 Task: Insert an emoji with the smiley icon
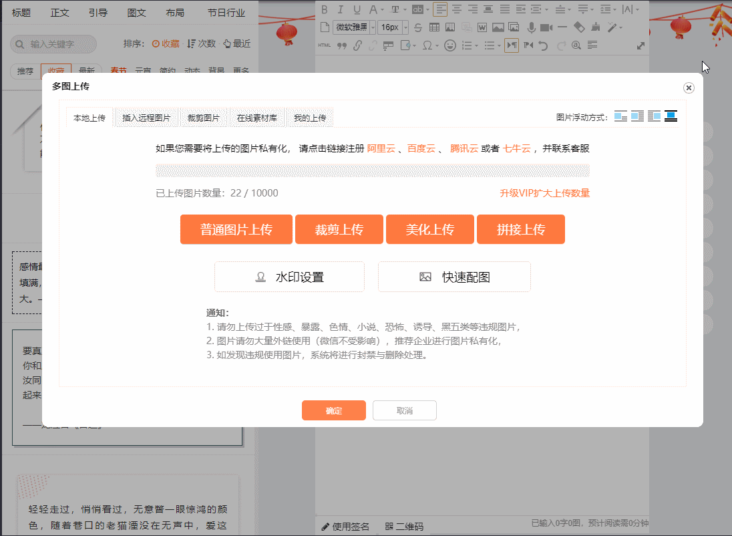click(x=450, y=45)
